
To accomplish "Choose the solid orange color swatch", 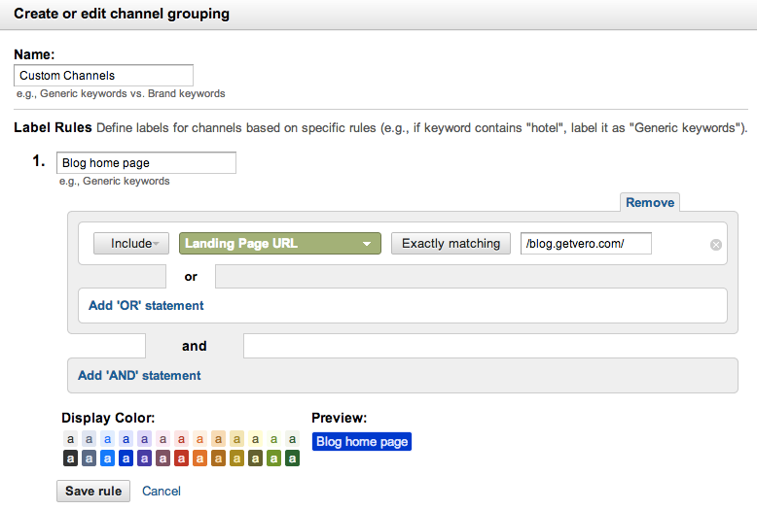I will coord(199,458).
